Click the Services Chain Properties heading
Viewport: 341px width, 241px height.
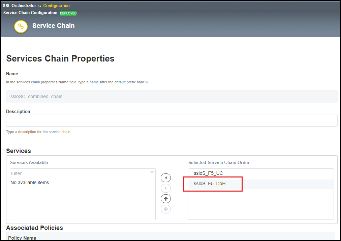pyautogui.click(x=60, y=58)
